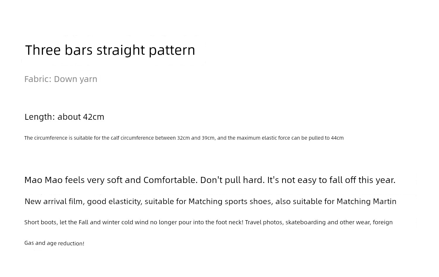Image resolution: width=439 pixels, height=277 pixels.
Task: Click the word 'skateboarding'
Action: tap(306, 222)
